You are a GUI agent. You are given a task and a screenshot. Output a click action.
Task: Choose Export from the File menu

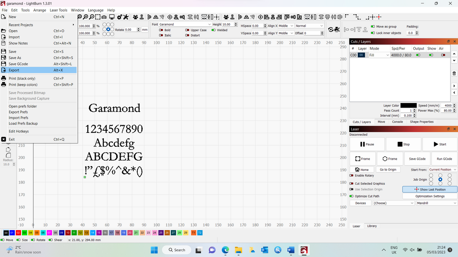(14, 70)
